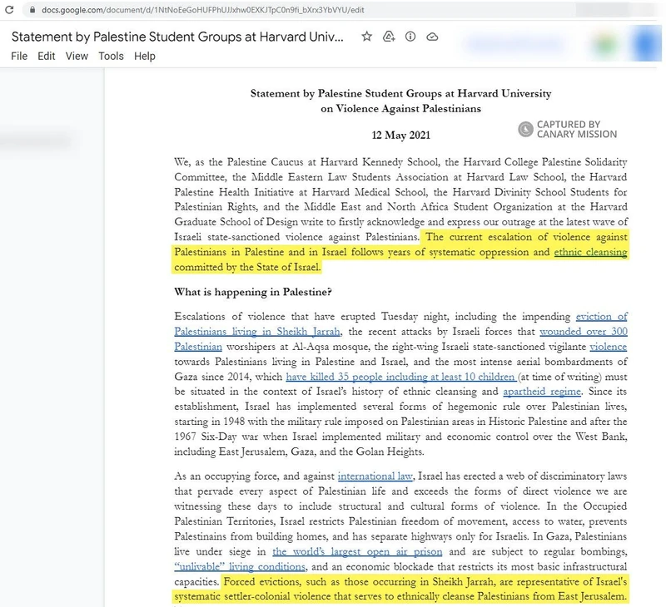Check the cloud save status icon

point(431,37)
